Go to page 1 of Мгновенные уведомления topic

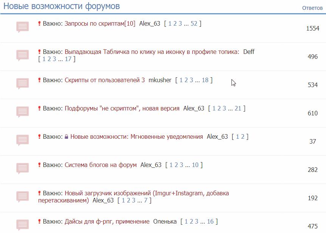tap(238, 137)
